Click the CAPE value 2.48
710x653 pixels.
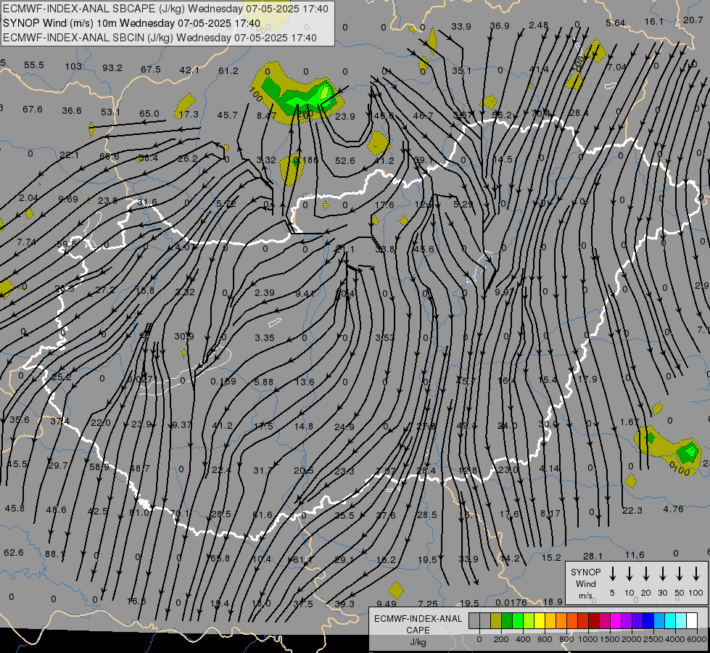[538, 25]
